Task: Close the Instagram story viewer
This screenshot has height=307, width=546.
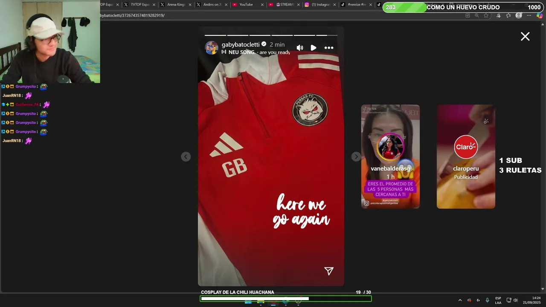Action: [525, 37]
